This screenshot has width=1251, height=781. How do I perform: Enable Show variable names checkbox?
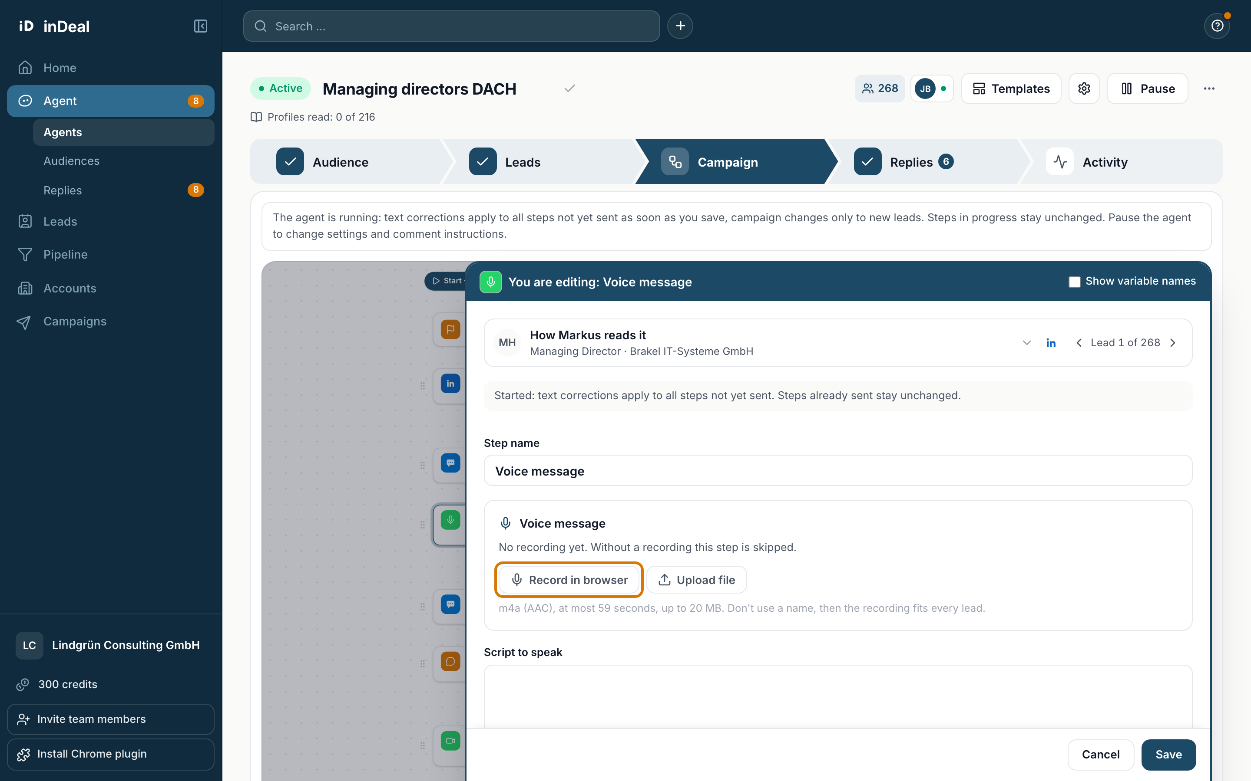1074,282
